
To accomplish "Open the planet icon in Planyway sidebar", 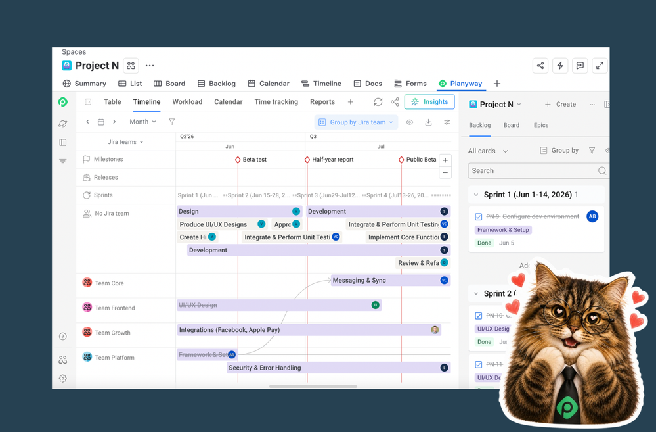I will click(63, 124).
